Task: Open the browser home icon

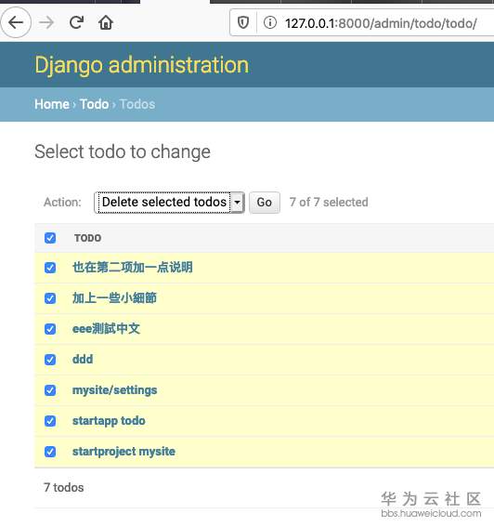Action: click(106, 23)
